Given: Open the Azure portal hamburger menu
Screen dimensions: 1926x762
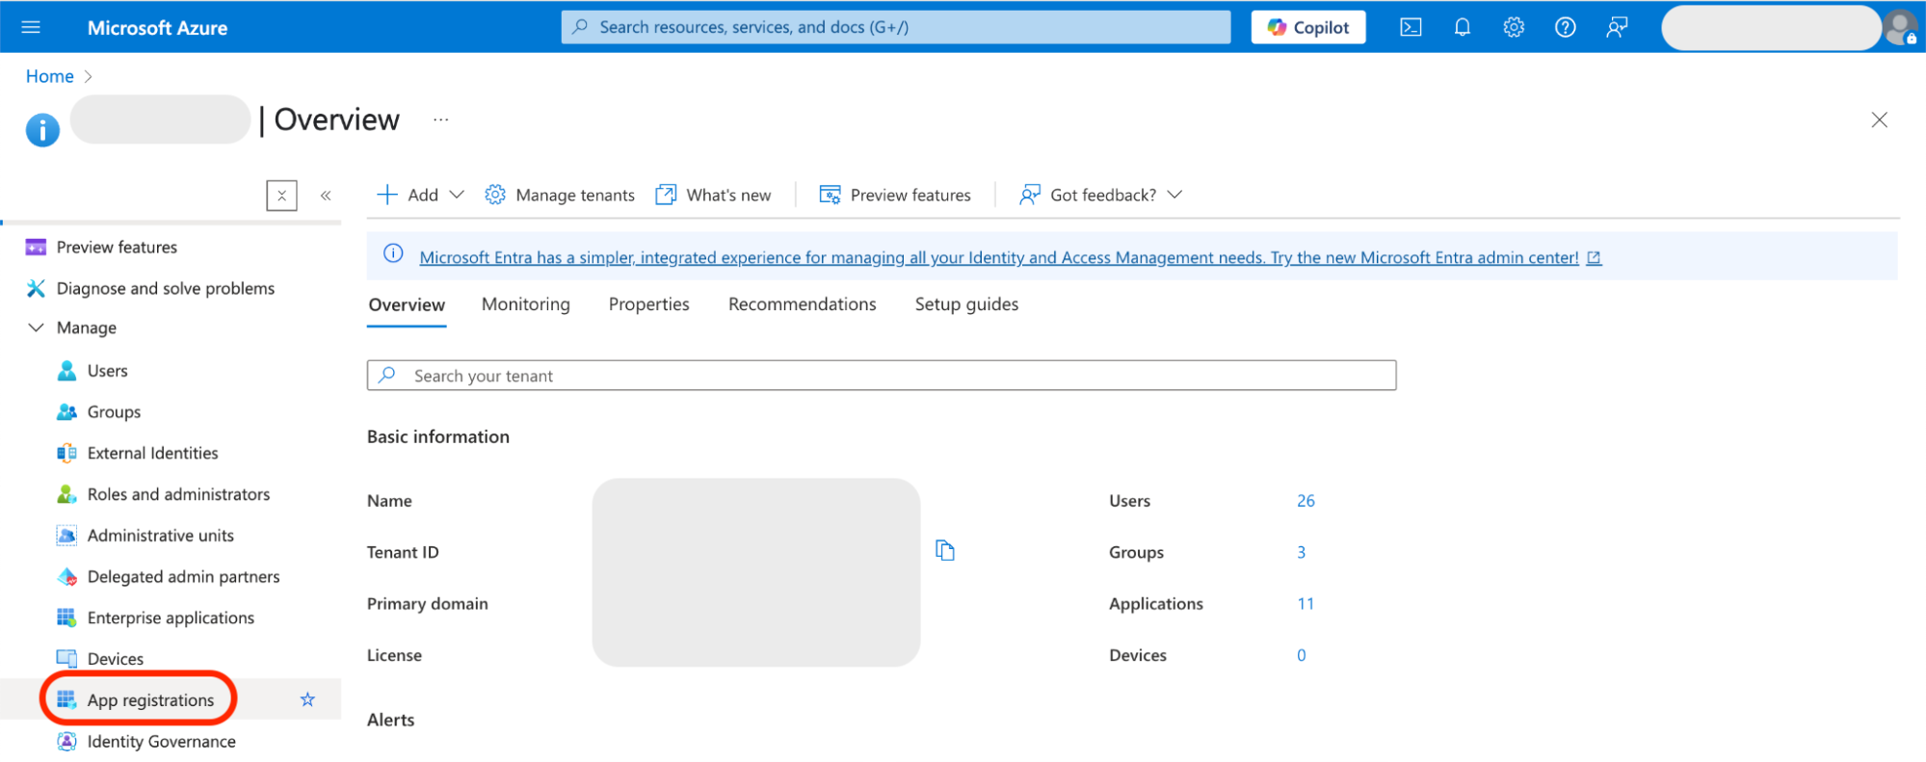Looking at the screenshot, I should 31,27.
